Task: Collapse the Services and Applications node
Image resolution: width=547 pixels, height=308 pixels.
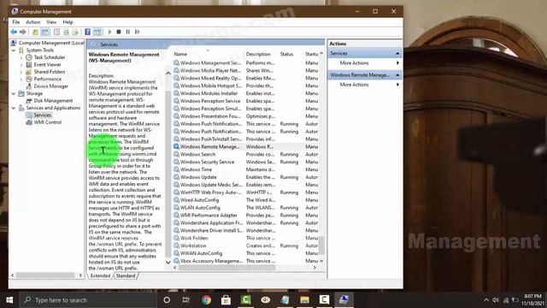Action: (14, 108)
